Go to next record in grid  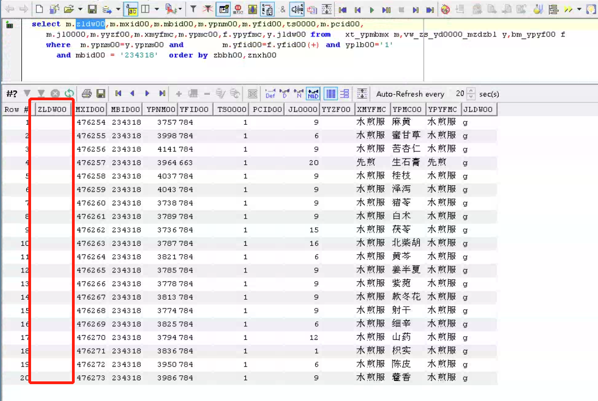(x=147, y=93)
